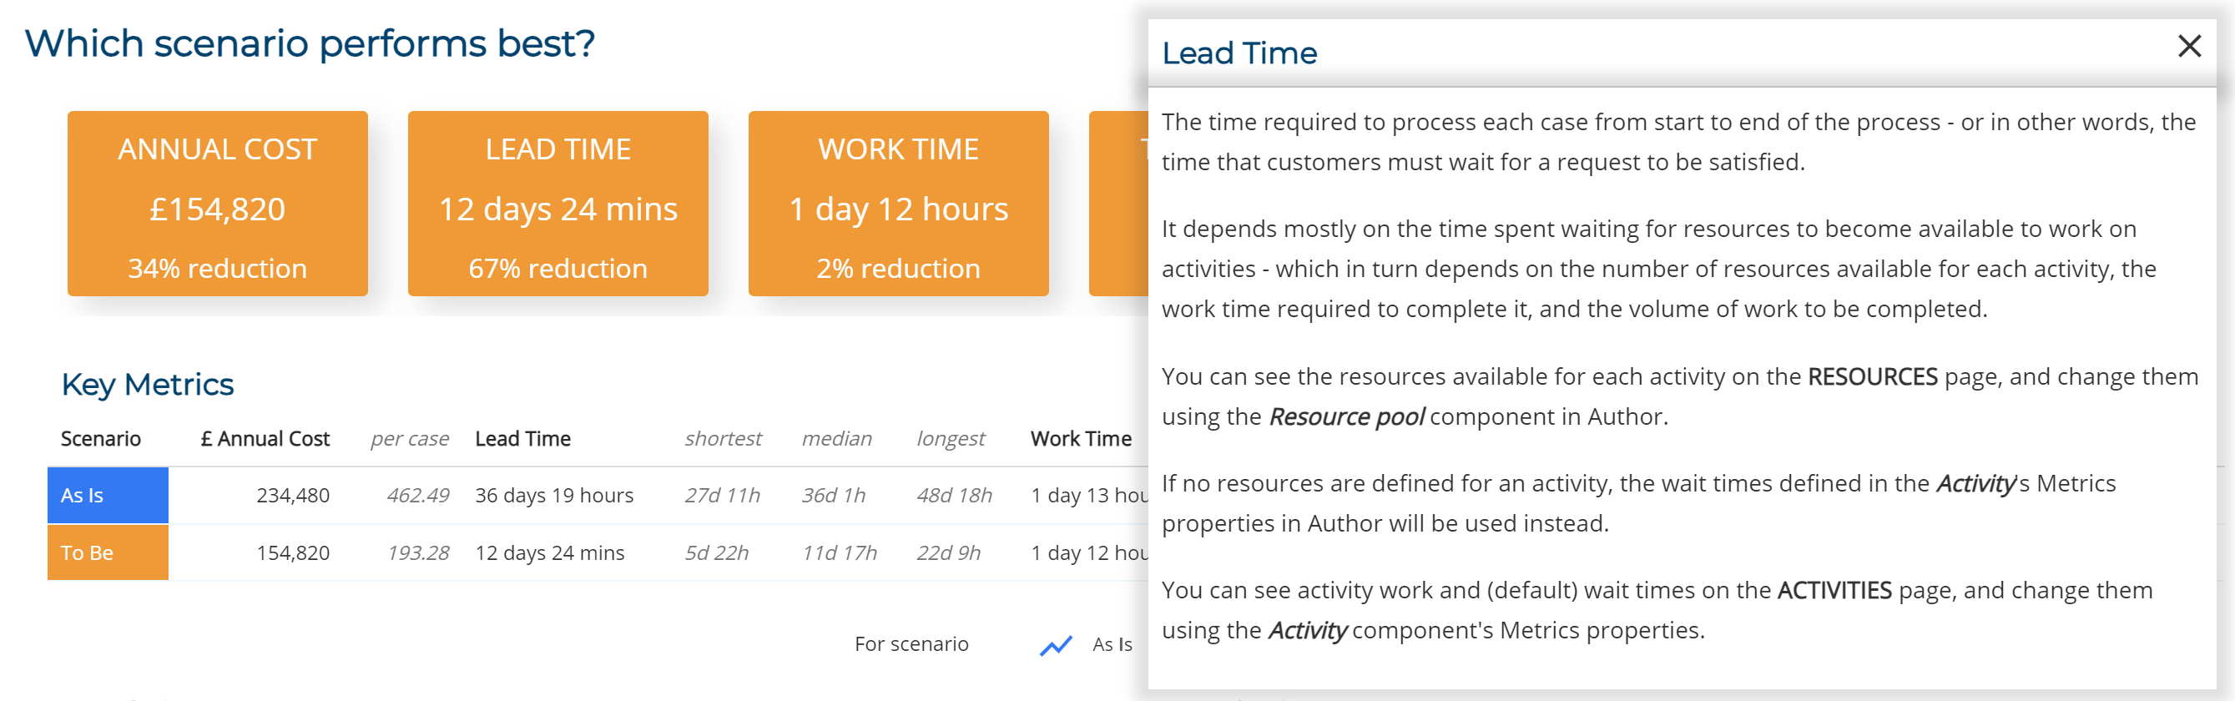This screenshot has width=2235, height=701.
Task: Click the per case column header
Action: point(410,438)
